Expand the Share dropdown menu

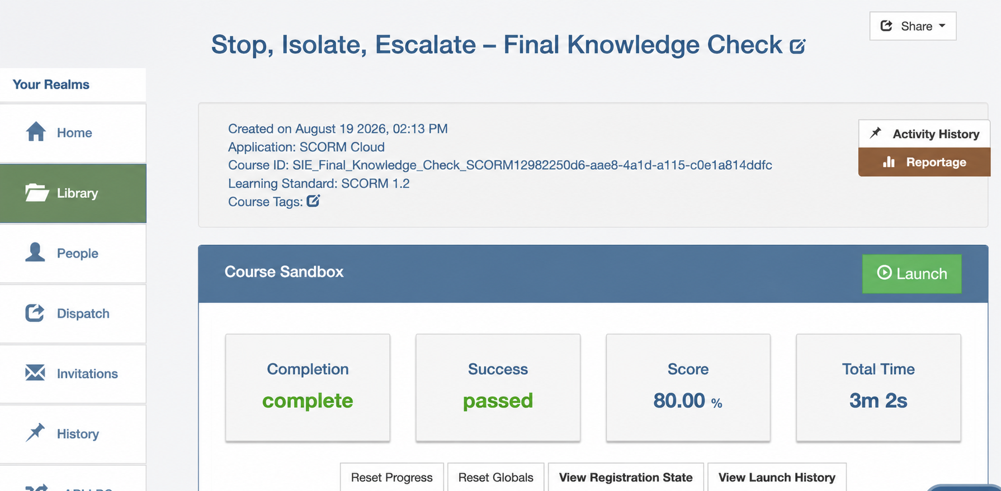913,26
